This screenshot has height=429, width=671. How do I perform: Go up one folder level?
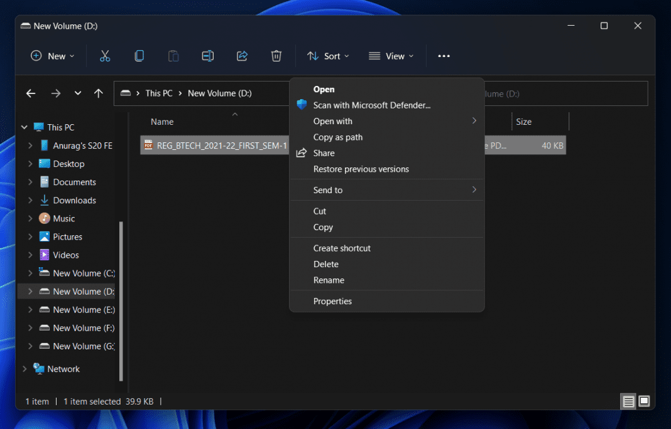coord(99,93)
